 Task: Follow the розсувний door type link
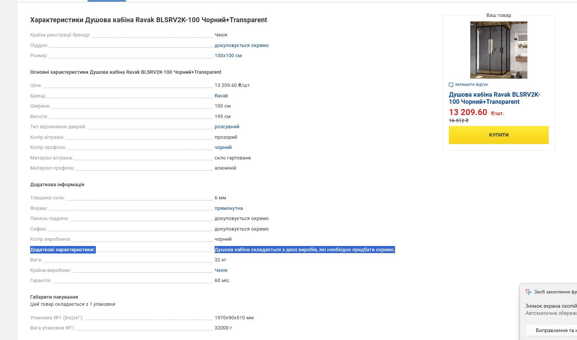(x=227, y=127)
